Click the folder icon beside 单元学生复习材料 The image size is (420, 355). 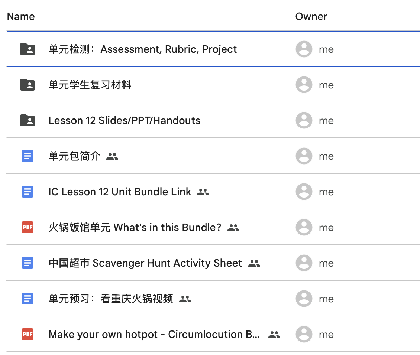point(28,85)
